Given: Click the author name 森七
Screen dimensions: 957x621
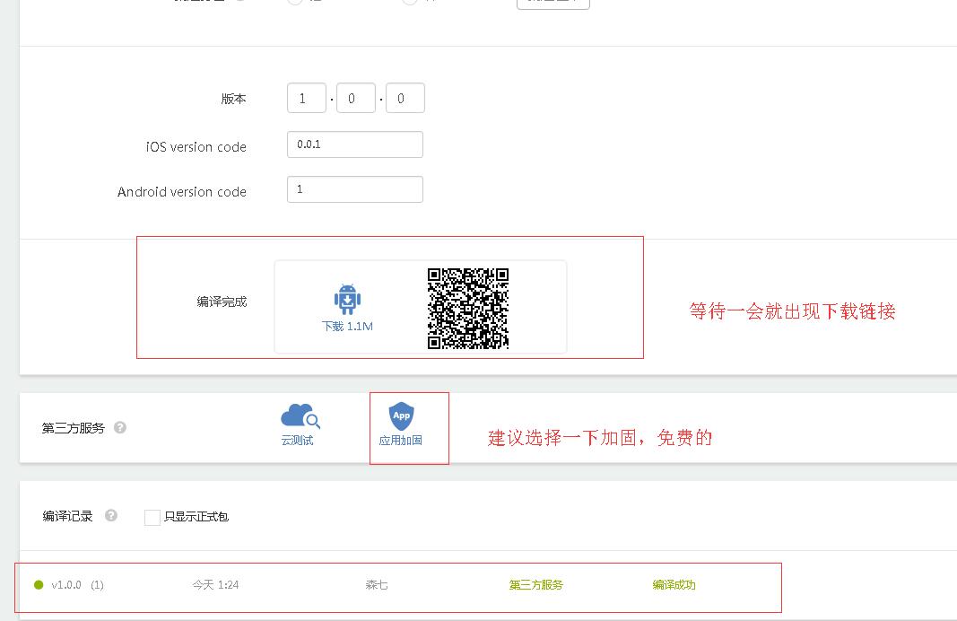Looking at the screenshot, I should point(377,585).
